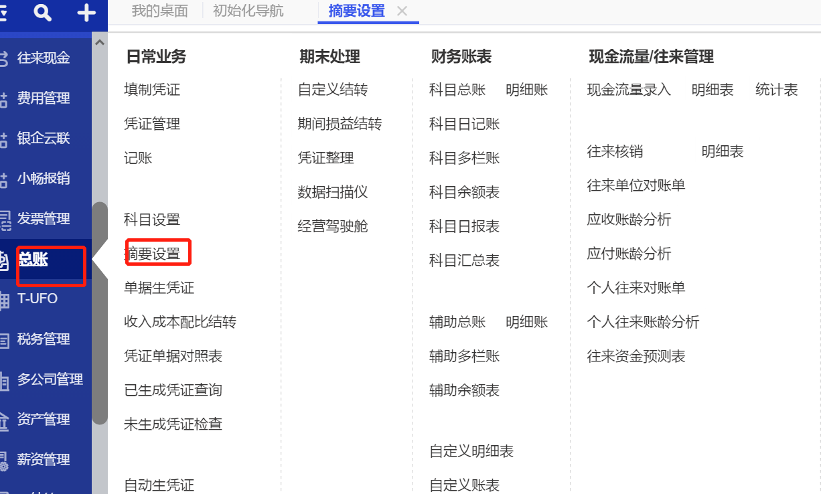This screenshot has width=821, height=494.
Task: Open the 科目日报表 report
Action: 465,226
